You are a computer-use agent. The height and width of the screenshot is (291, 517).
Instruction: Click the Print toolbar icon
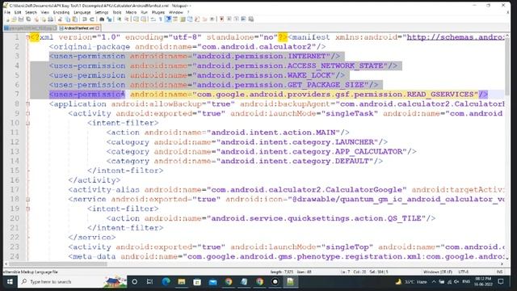[50, 19]
